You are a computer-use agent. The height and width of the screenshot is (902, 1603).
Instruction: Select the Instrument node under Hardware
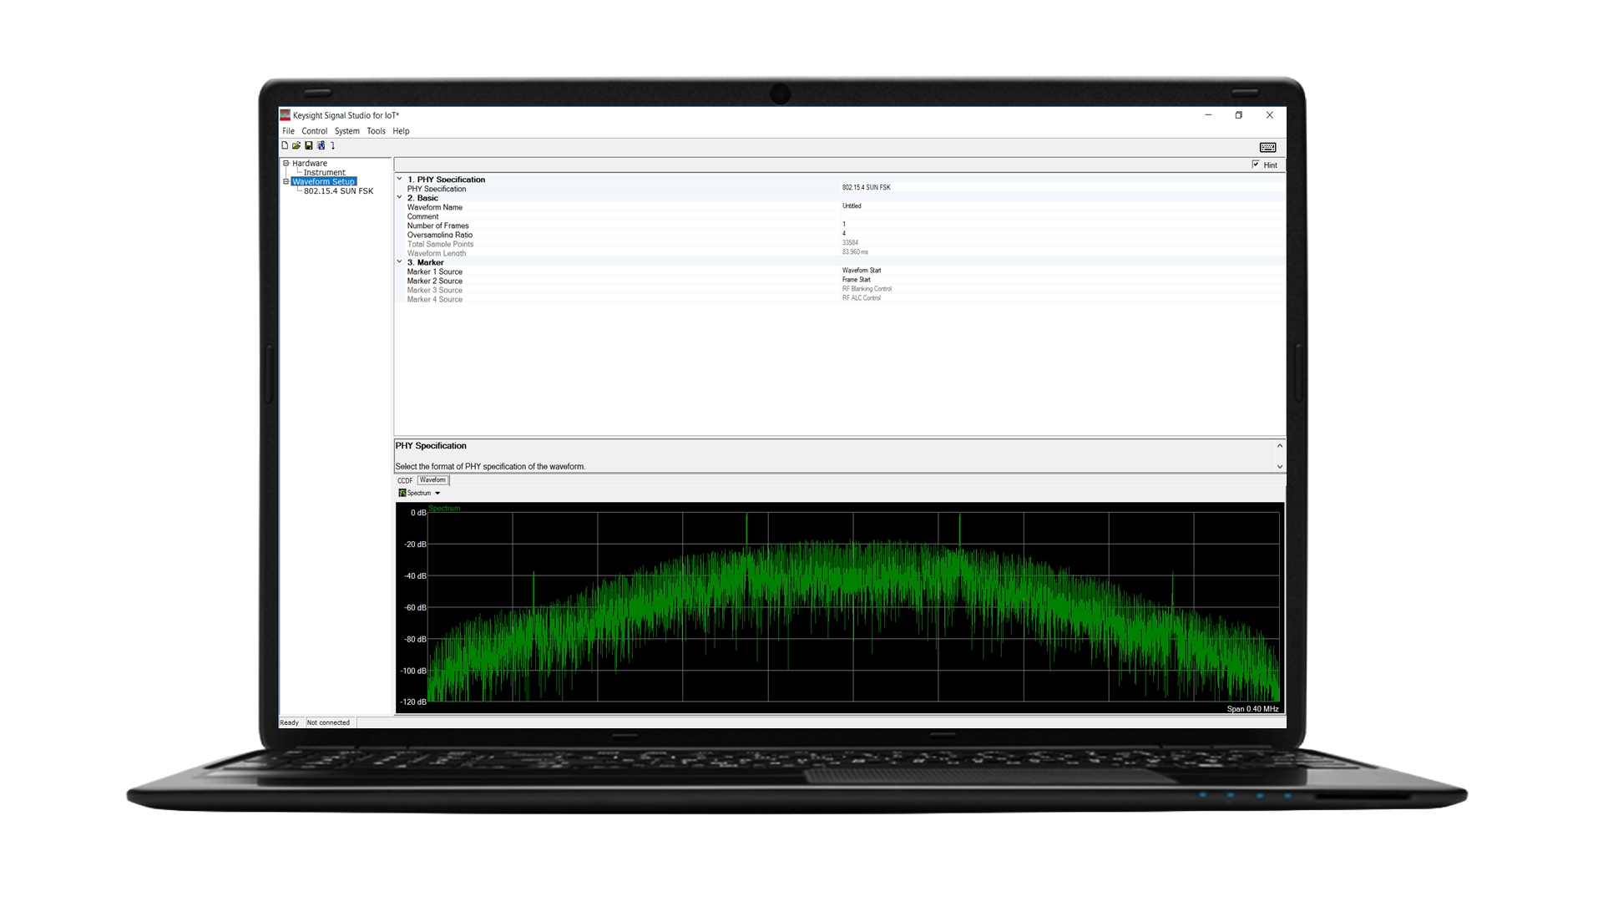326,172
